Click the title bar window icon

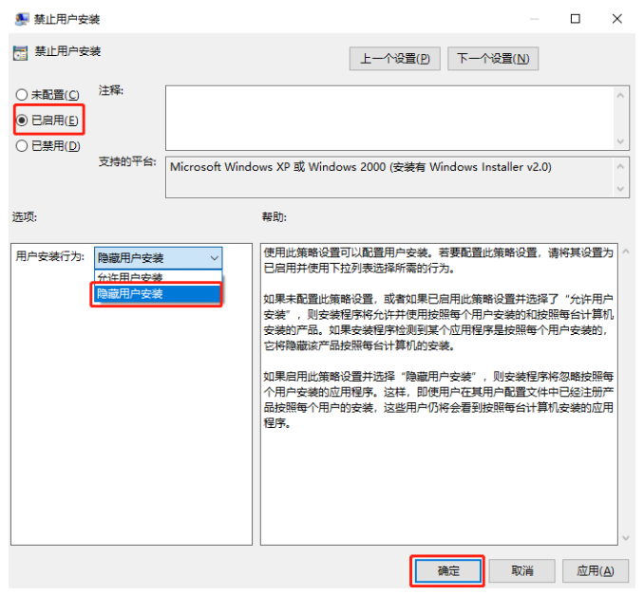(21, 19)
